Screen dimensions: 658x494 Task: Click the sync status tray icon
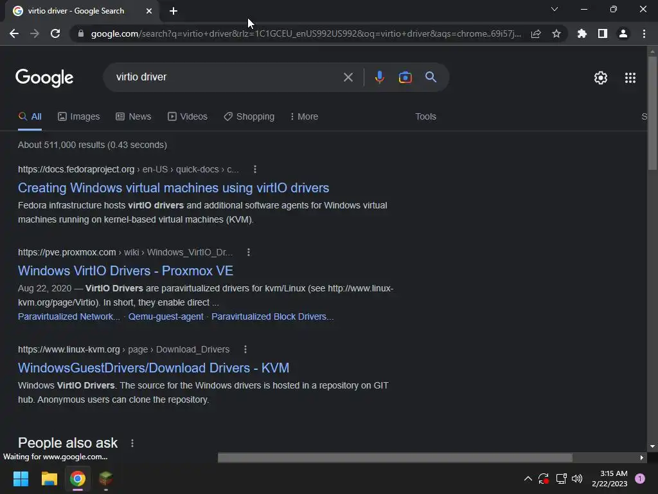pyautogui.click(x=544, y=479)
